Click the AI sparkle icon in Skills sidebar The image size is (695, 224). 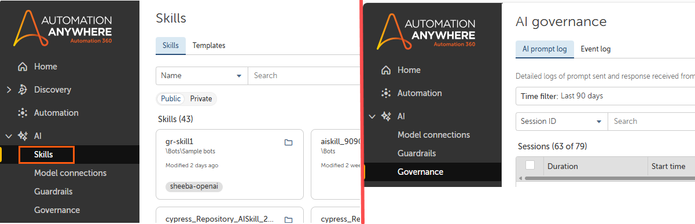pyautogui.click(x=23, y=136)
